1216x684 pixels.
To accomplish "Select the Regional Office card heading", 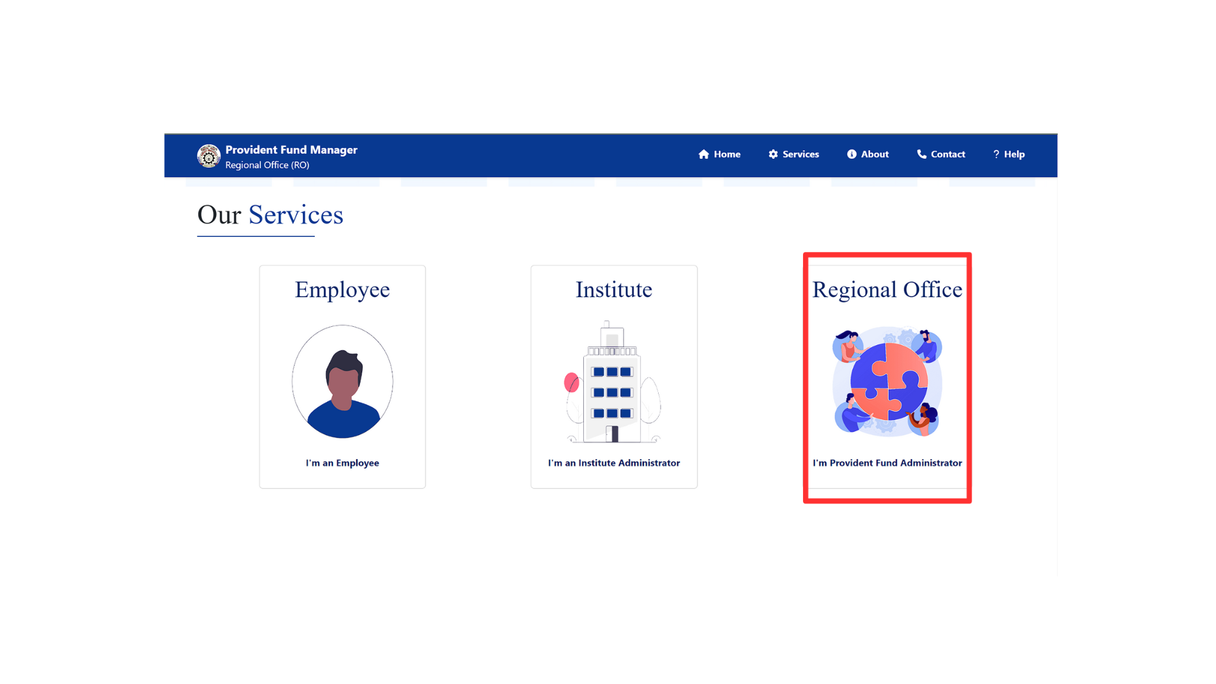I will [887, 289].
